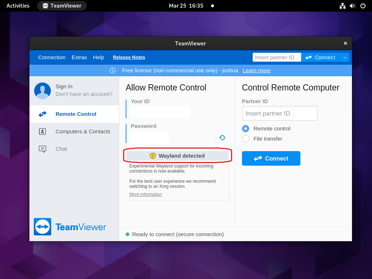
Task: Open the Extras menu
Action: 79,57
